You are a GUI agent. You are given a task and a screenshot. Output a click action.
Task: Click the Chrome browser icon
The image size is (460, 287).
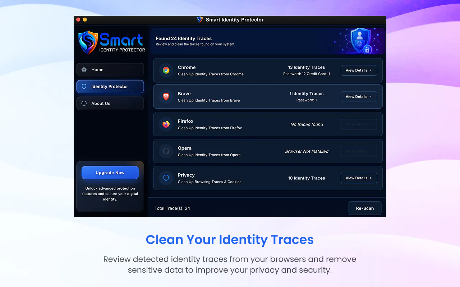166,70
